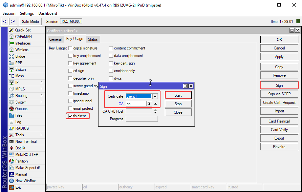Expand CA CRL Host field arrows
The height and width of the screenshot is (192, 302).
point(155,111)
